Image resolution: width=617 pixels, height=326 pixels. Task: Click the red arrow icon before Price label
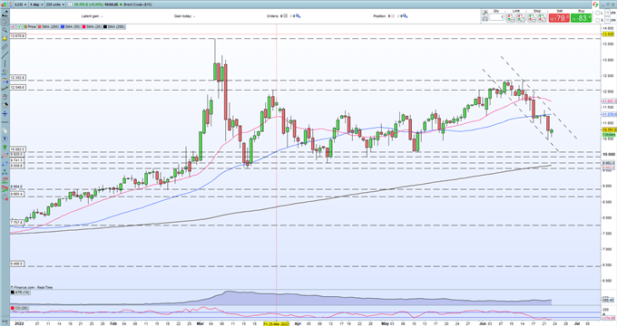pos(14,26)
